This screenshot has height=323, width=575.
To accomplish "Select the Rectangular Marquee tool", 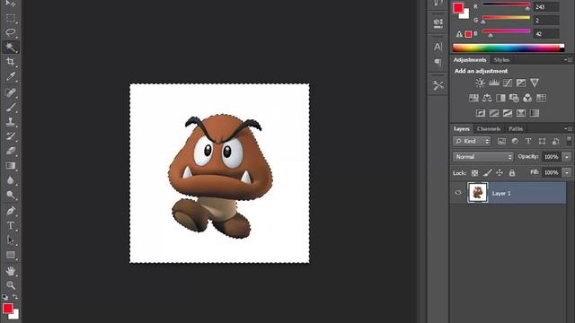I will click(x=10, y=18).
